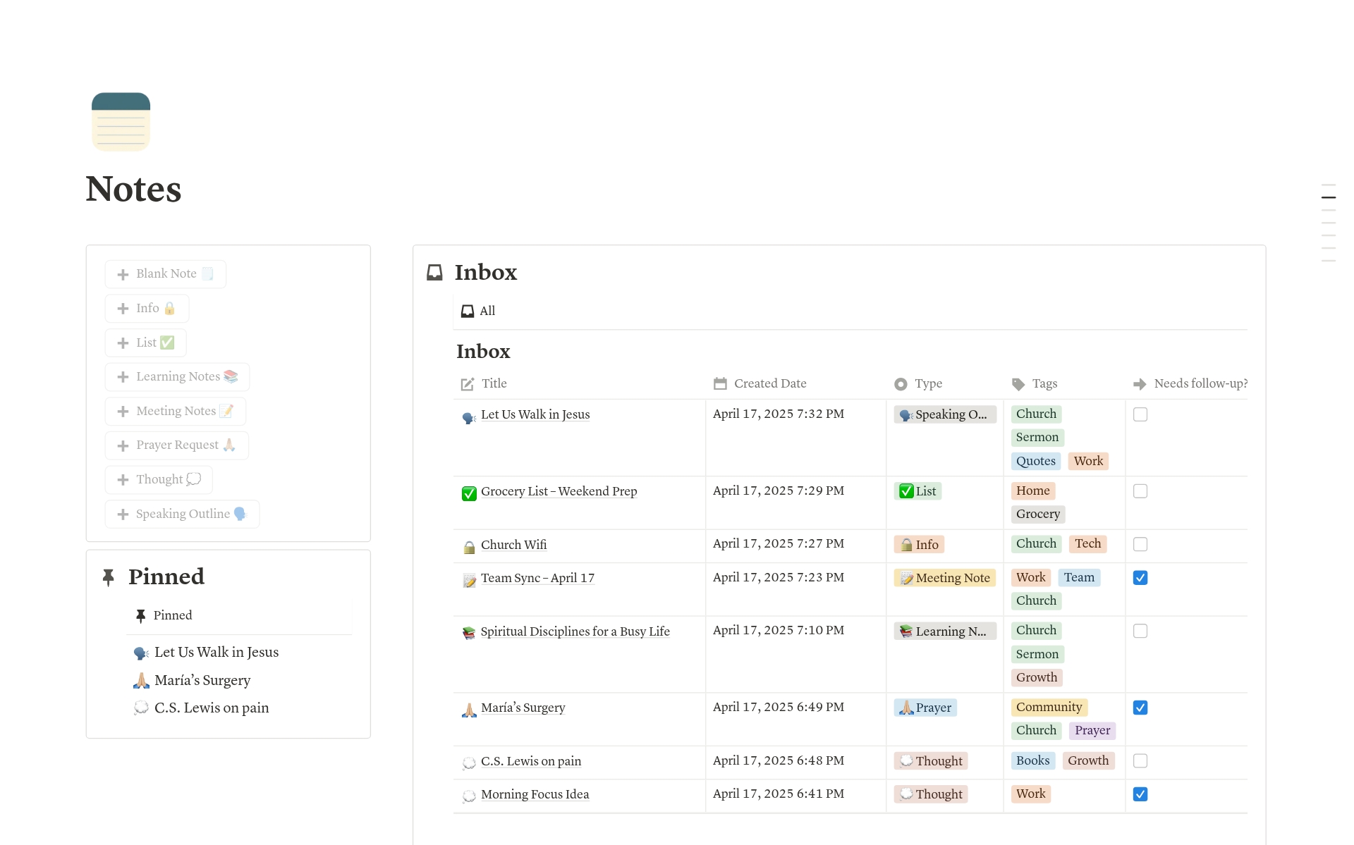
Task: Open Team Sync – April 17 note
Action: pos(537,578)
